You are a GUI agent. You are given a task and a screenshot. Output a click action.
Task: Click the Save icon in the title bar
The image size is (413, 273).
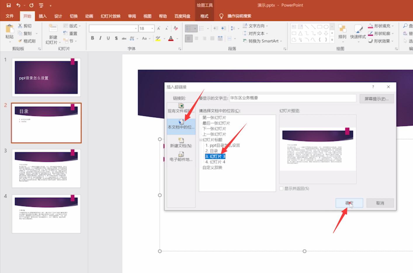[8, 5]
